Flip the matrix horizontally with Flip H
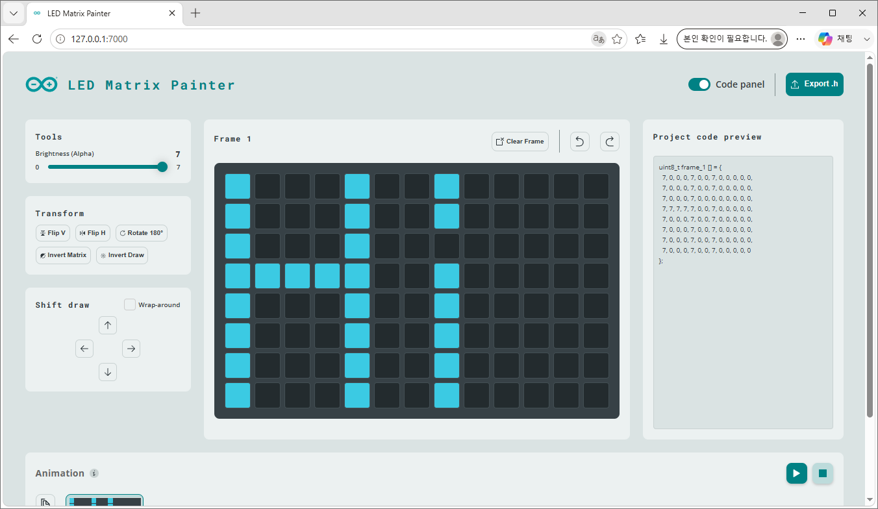Viewport: 878px width, 509px height. coord(93,233)
